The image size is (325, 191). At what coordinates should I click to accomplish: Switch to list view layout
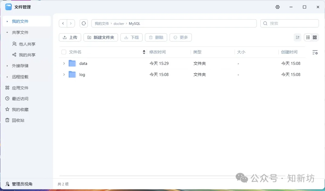[308, 37]
